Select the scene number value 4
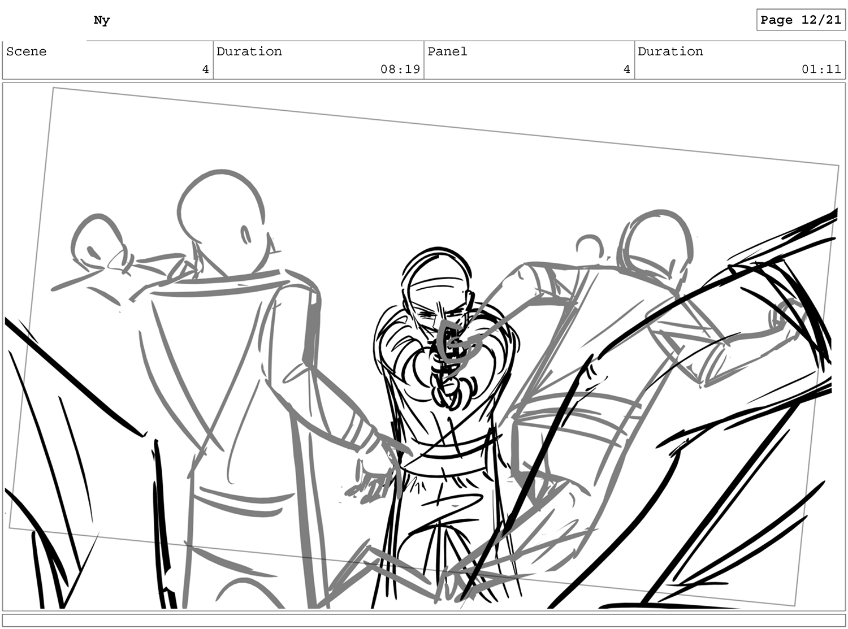This screenshot has width=848, height=629. click(205, 69)
